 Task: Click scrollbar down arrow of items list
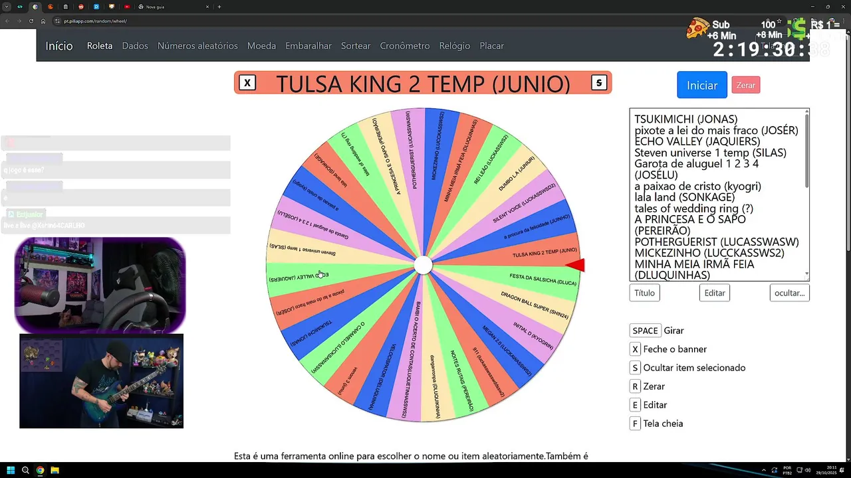[x=807, y=275]
